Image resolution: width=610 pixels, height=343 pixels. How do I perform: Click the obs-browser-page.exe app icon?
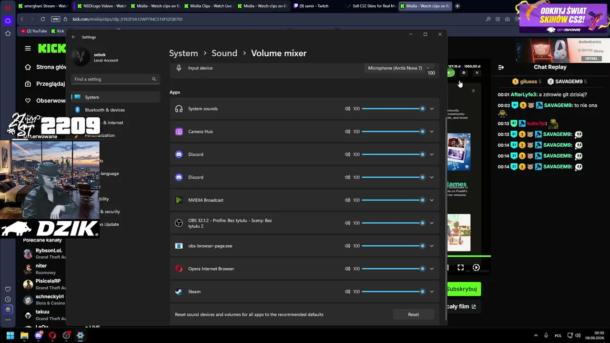pos(179,246)
